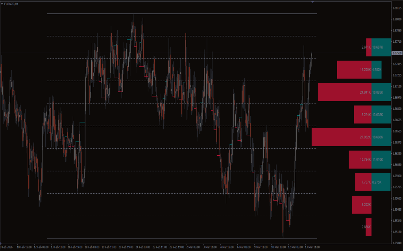Click the chart shift triangle marker at top
403x251 pixels.
coord(312,2)
